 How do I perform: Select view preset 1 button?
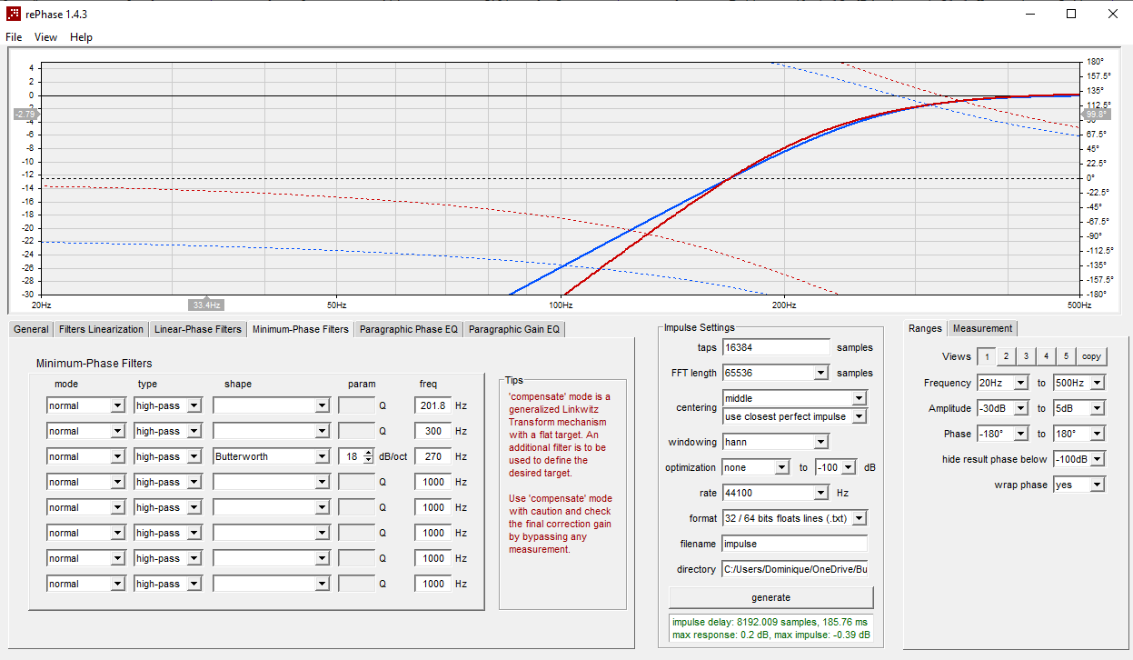[986, 356]
